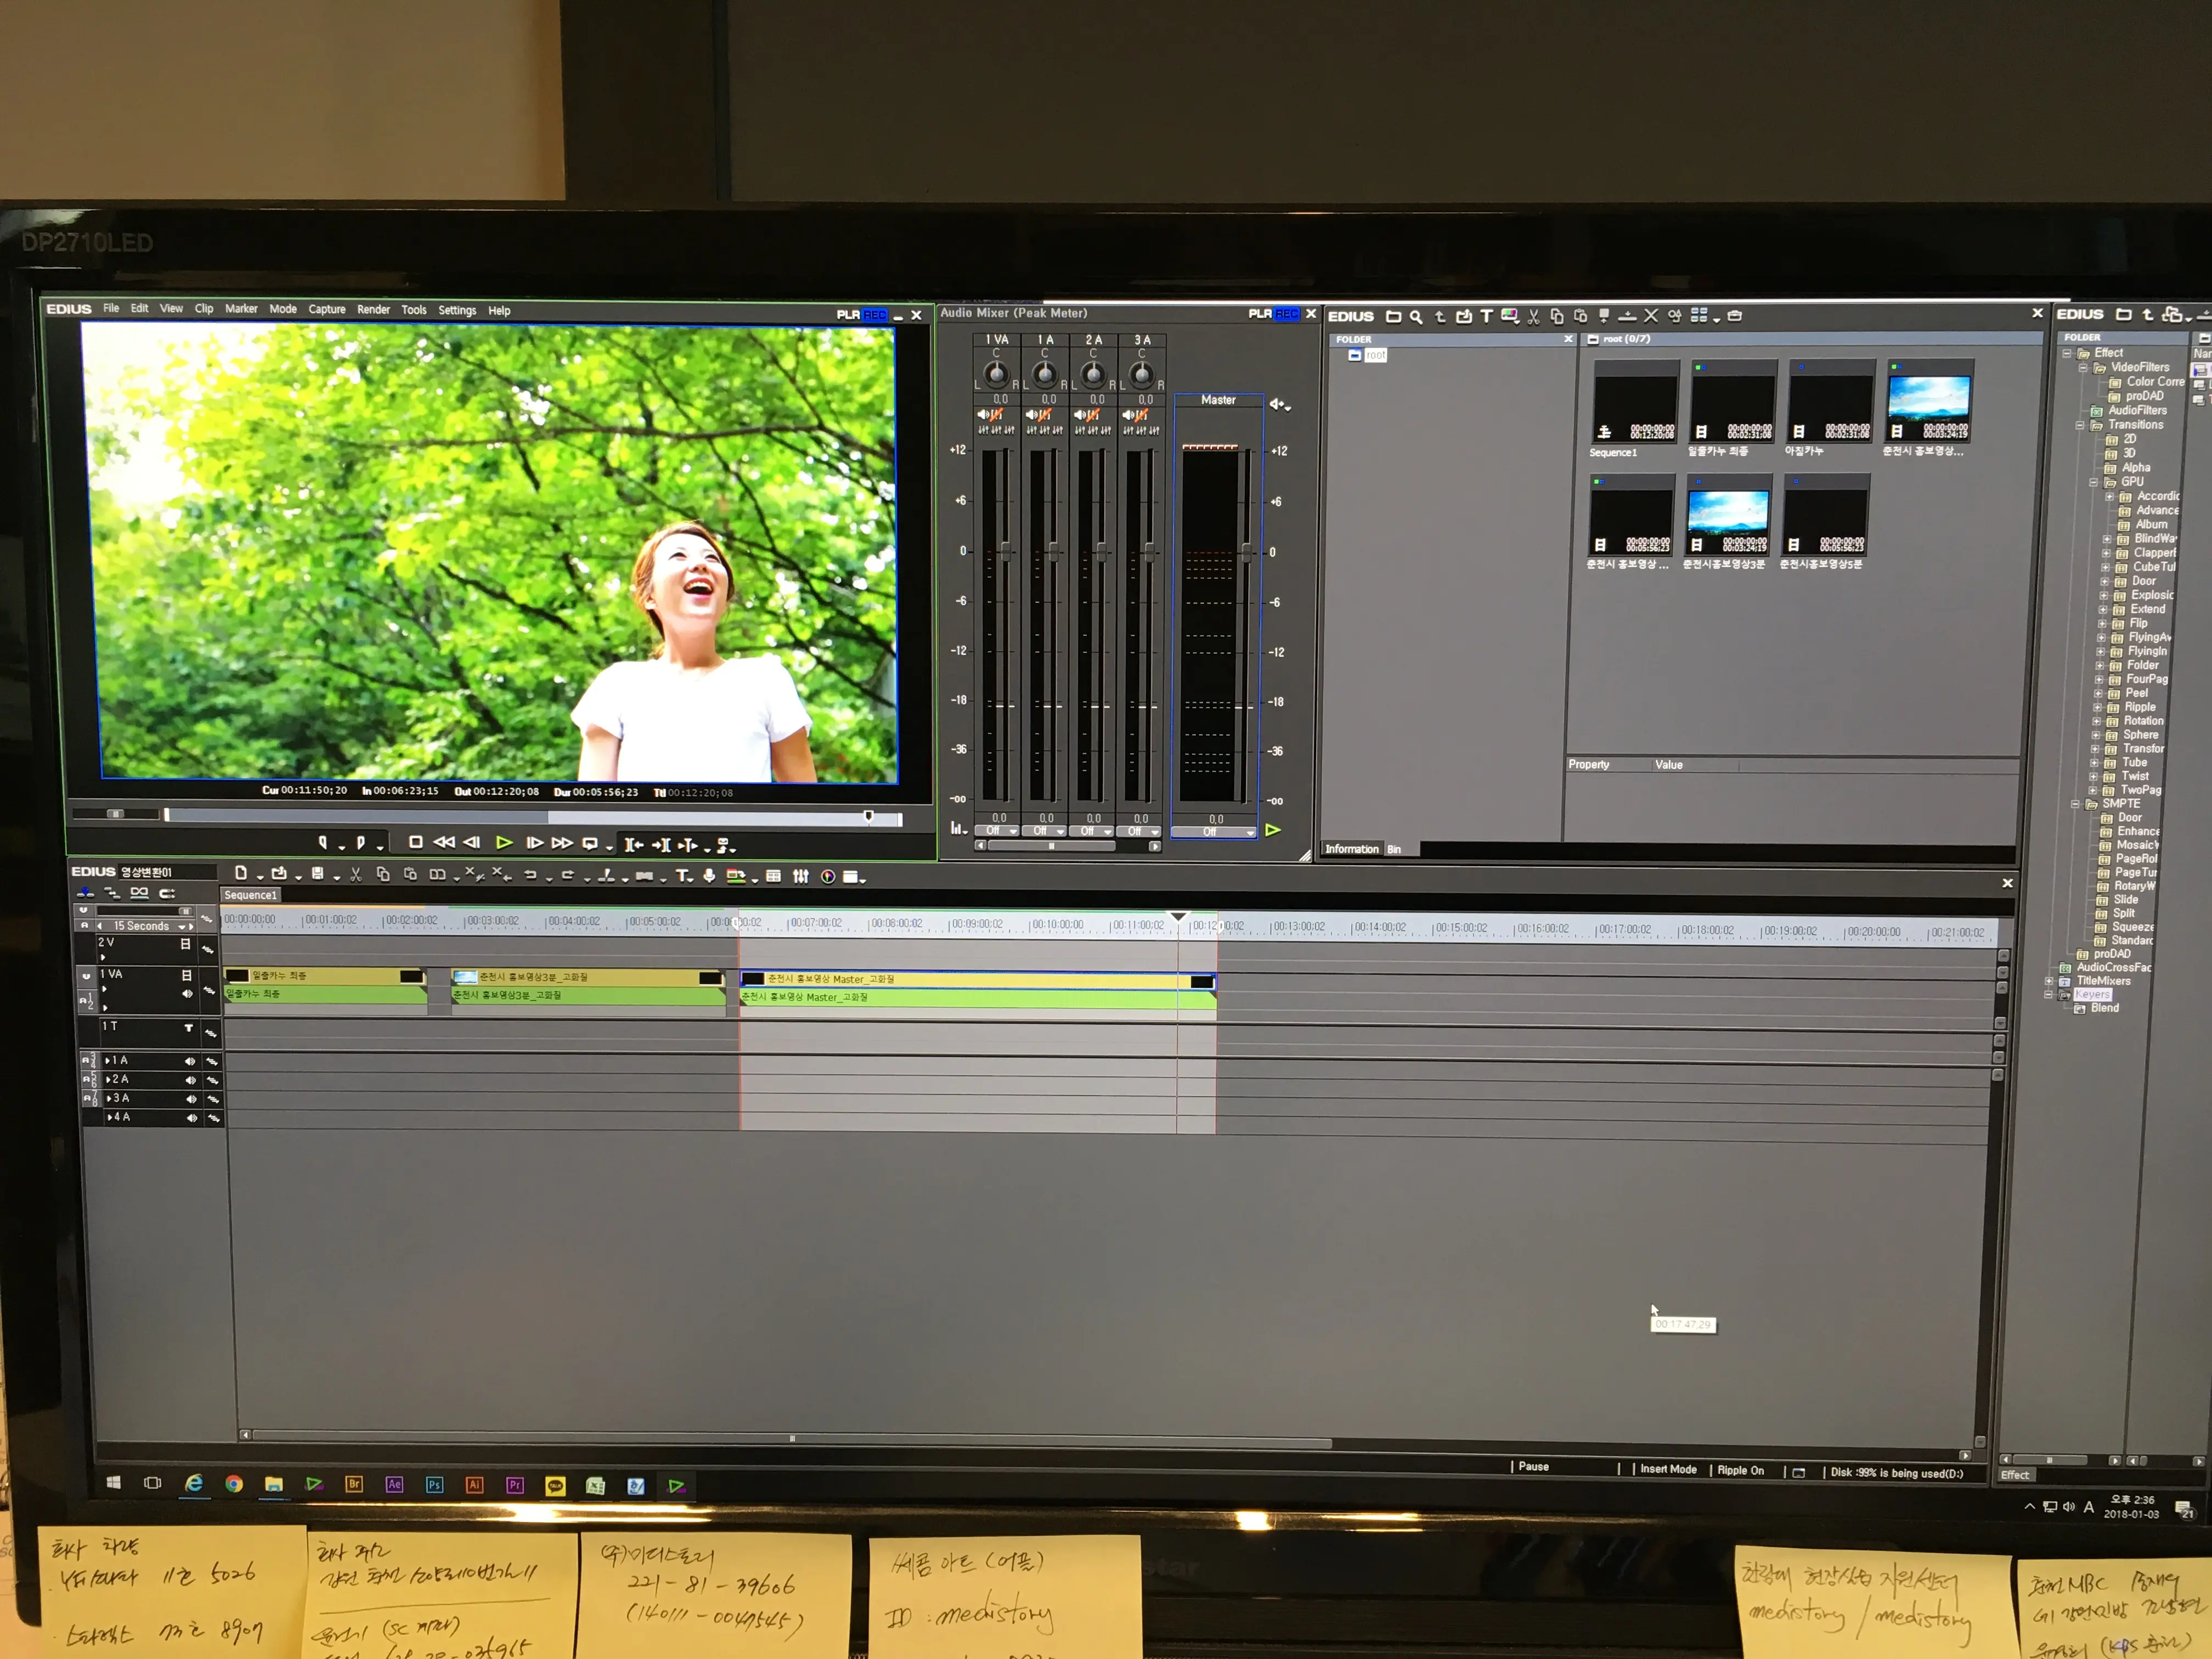Screen dimensions: 2212x1659
Task: Click the Add Title (T) icon in Bin toolbar
Action: [x=1486, y=316]
